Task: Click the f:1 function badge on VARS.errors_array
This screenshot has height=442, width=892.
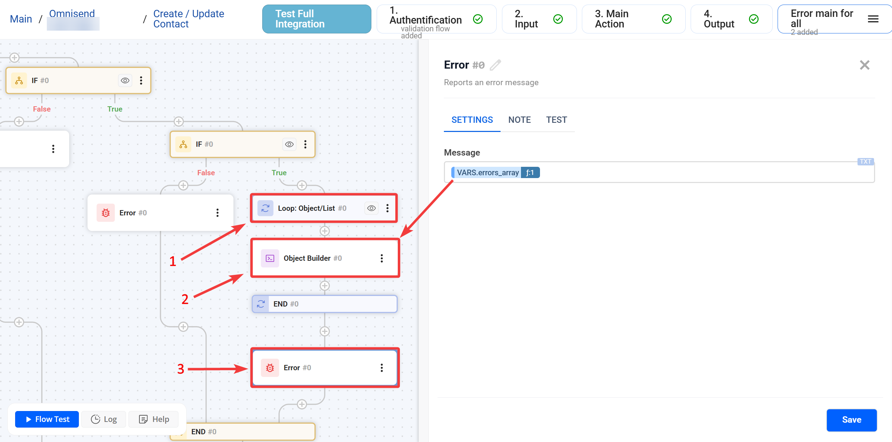Action: (530, 173)
